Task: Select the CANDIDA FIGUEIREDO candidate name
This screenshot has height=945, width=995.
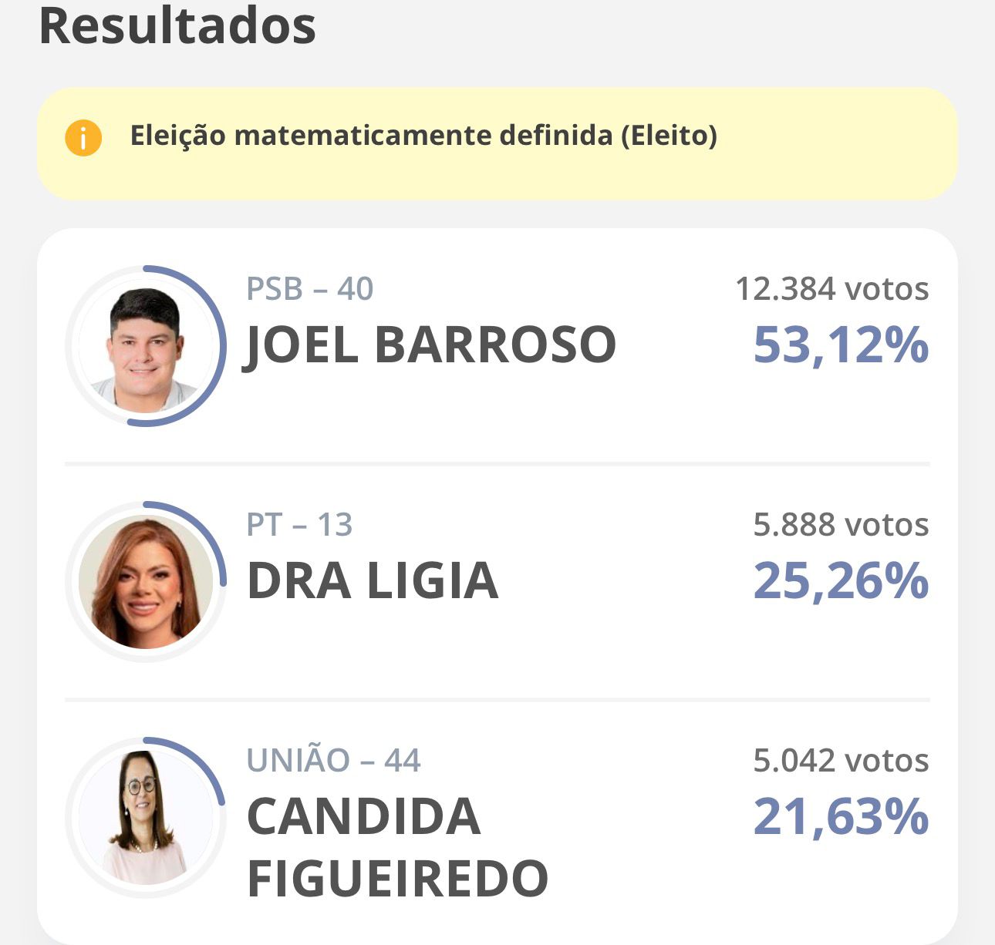Action: 397,847
